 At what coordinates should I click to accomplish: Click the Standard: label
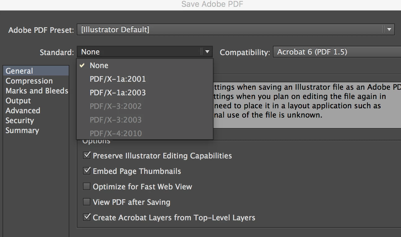tap(57, 52)
